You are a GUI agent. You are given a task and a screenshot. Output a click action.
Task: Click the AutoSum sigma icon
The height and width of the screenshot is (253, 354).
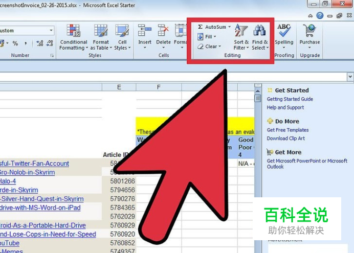(200, 27)
